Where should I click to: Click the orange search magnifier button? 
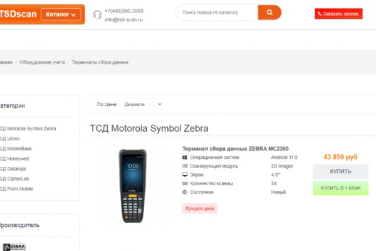pyautogui.click(x=269, y=13)
